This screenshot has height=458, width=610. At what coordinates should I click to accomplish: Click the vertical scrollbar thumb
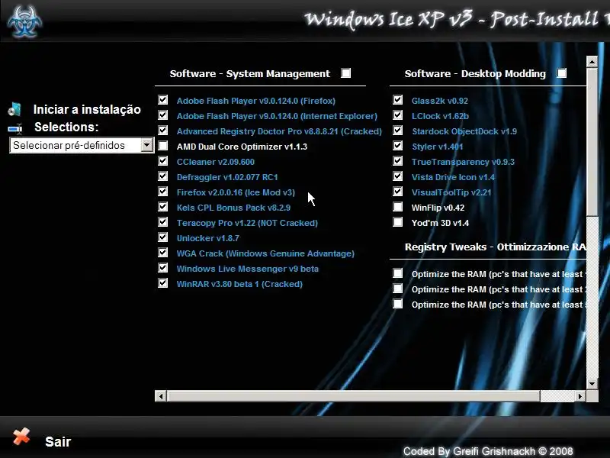point(592,141)
